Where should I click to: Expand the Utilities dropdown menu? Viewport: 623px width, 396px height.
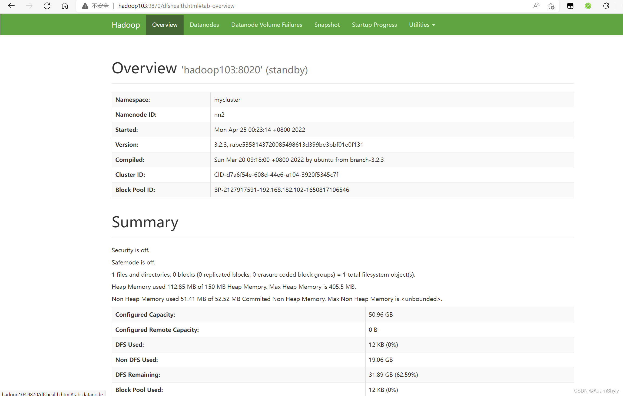coord(419,25)
